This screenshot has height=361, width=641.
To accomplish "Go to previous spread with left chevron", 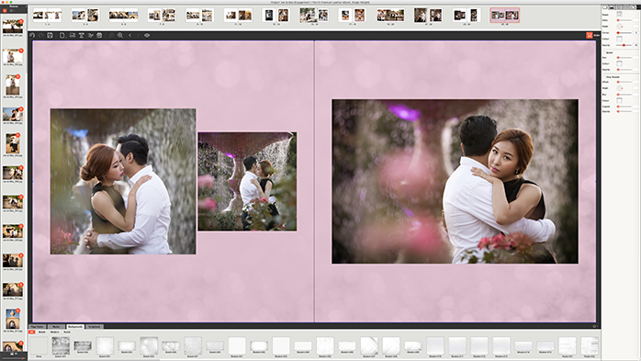I will 130,36.
